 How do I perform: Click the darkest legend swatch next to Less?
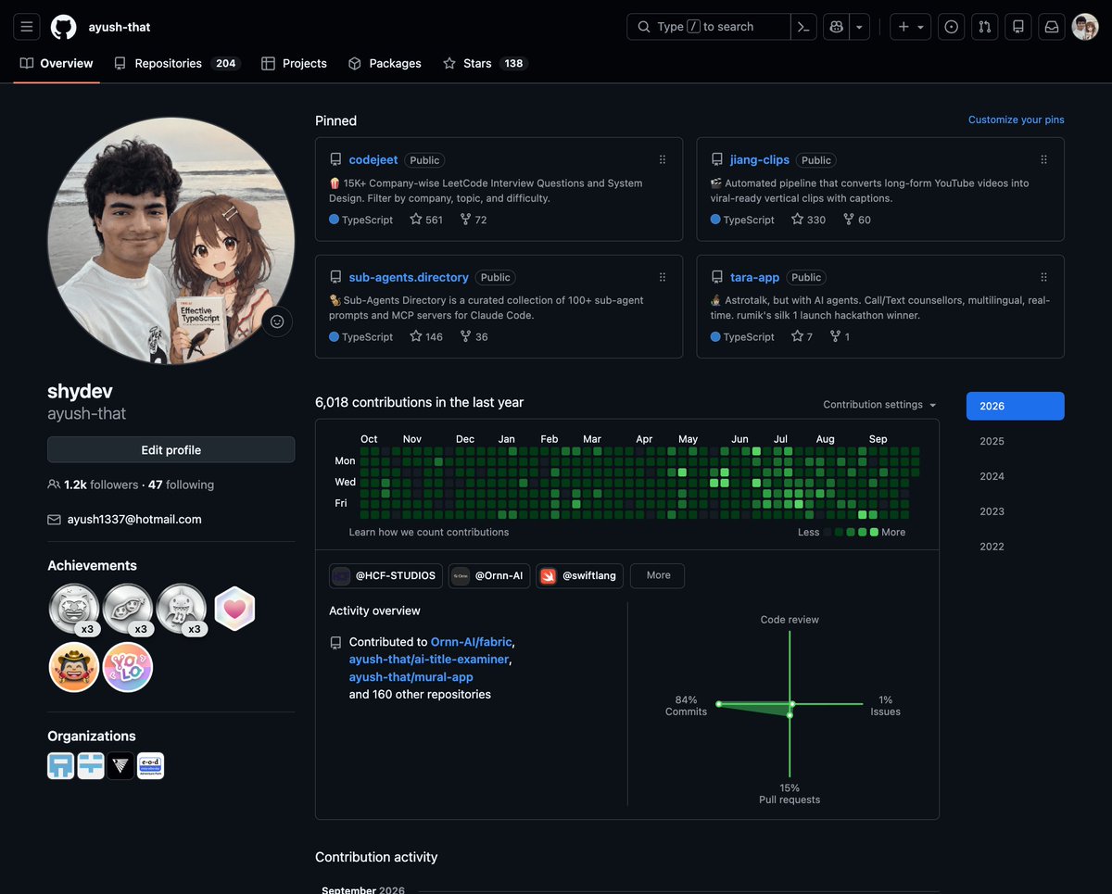pos(828,532)
